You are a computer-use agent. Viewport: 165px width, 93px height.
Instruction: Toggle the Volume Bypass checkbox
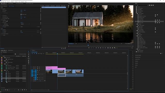coord(21,31)
